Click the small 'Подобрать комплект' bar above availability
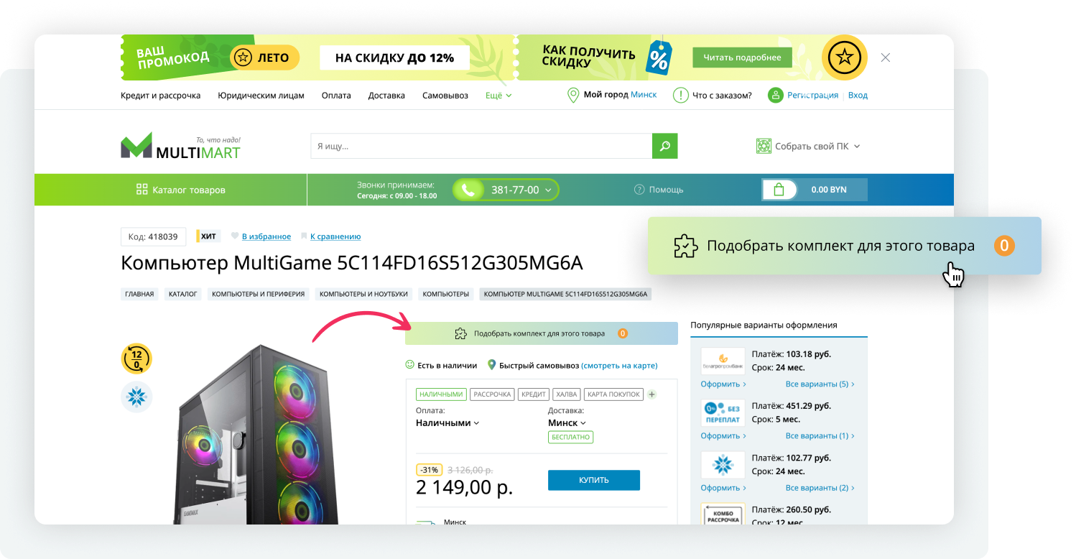Image resolution: width=1076 pixels, height=559 pixels. 541,333
